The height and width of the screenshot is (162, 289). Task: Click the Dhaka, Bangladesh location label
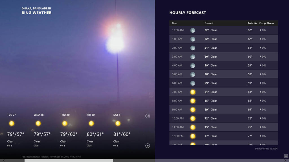[x=36, y=8]
